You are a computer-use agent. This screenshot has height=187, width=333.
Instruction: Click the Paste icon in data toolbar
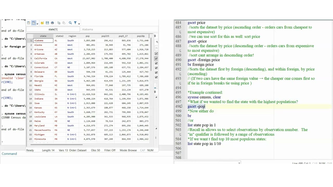(x=64, y=23)
